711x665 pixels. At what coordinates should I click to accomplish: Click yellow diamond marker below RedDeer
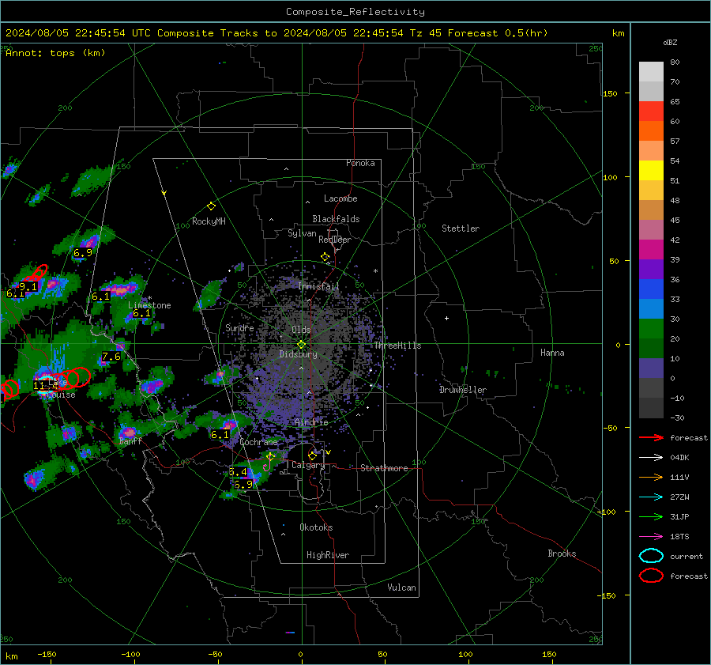click(x=325, y=257)
